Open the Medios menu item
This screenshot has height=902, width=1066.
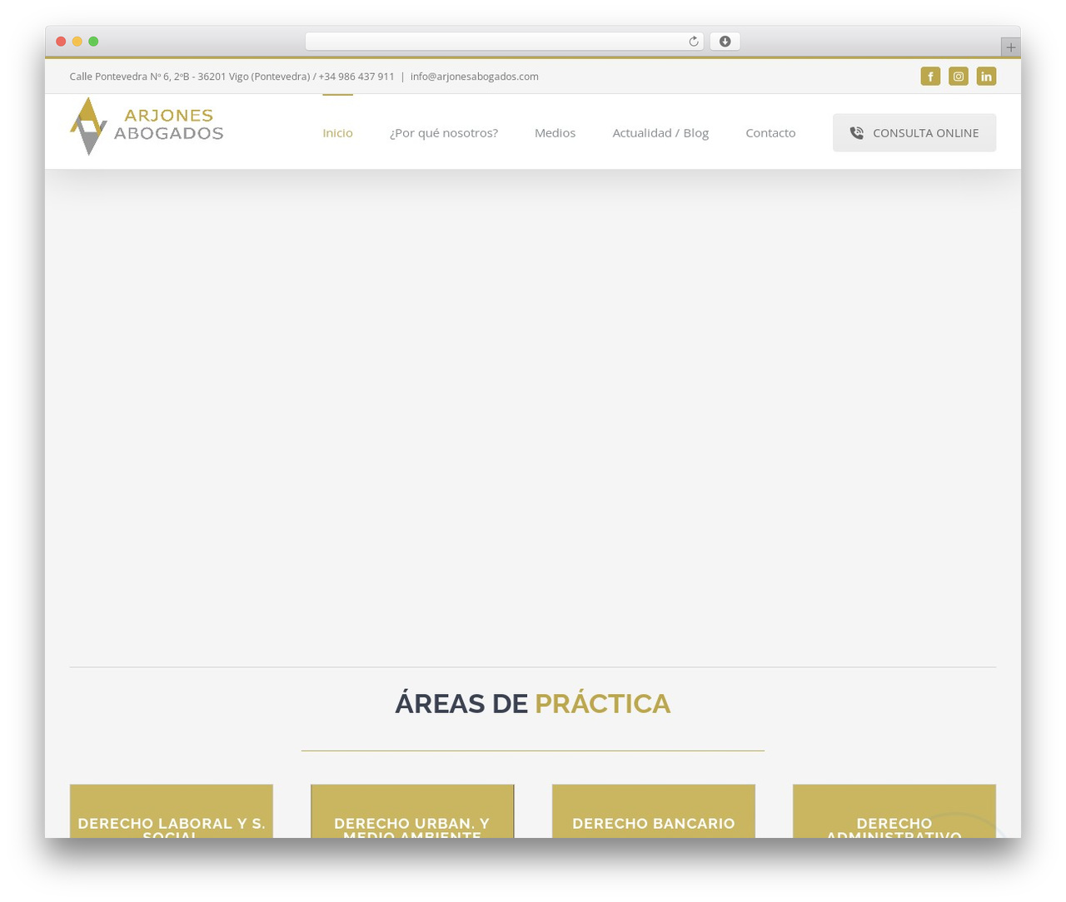tap(555, 132)
